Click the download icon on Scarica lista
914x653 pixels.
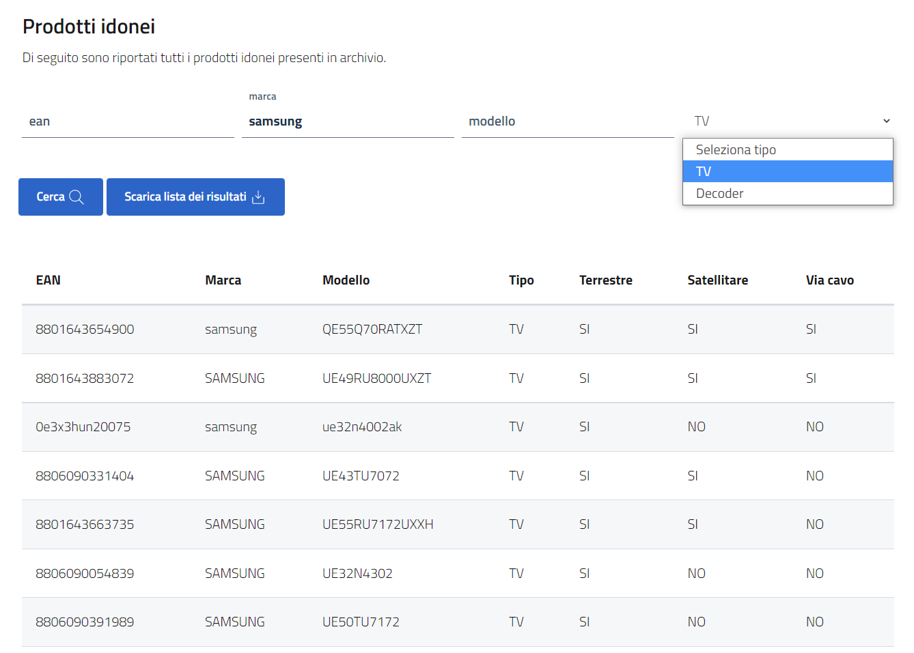(258, 197)
